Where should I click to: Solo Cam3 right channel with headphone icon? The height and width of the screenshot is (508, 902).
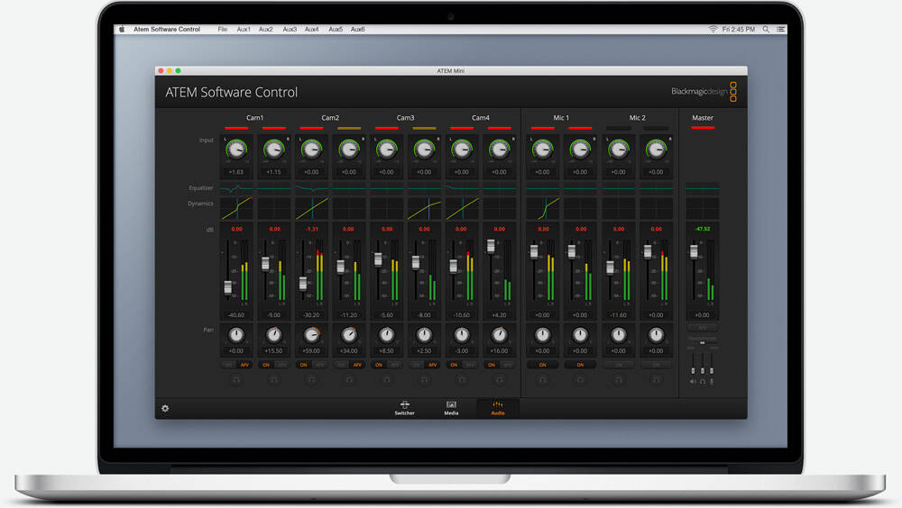coord(424,379)
